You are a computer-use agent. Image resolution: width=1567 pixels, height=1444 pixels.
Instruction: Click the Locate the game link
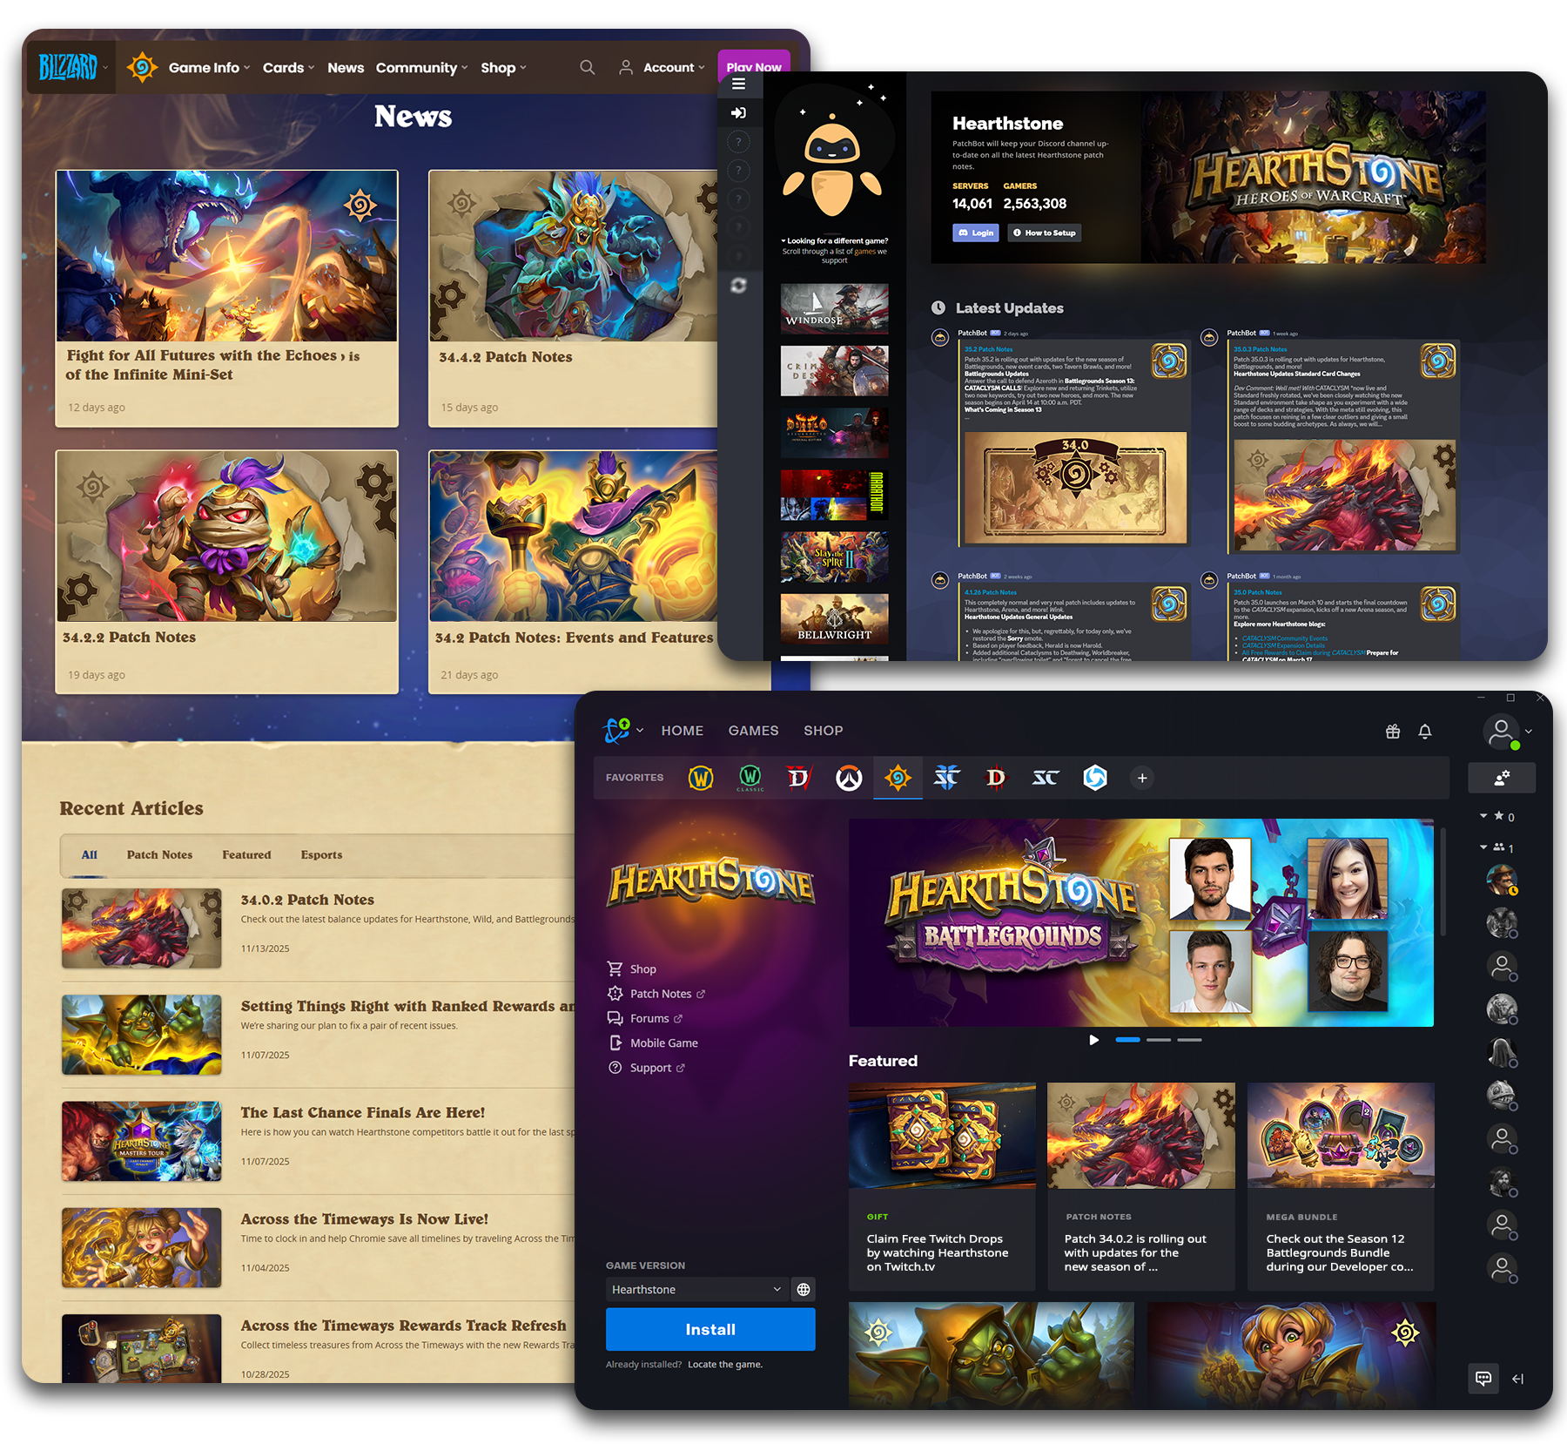click(x=725, y=1365)
